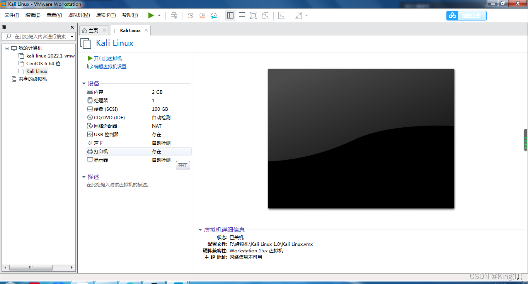Click the blue cloud upload button
This screenshot has width=528, height=284.
tap(467, 15)
